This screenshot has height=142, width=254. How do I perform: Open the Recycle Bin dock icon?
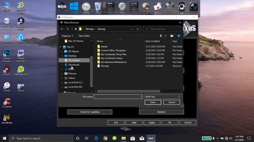point(98,6)
